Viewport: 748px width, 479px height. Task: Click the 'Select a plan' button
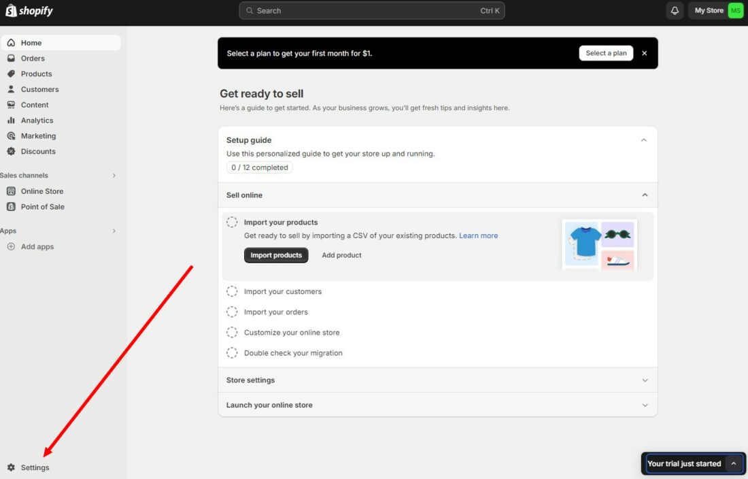[x=606, y=52]
